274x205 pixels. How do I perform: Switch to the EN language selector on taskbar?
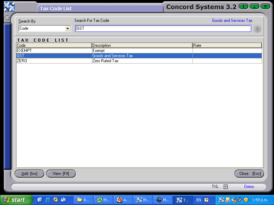tap(198, 200)
